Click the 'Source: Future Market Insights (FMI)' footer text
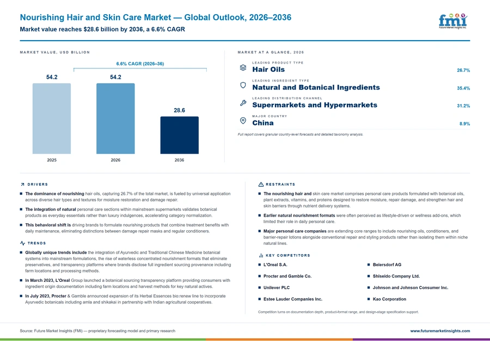This screenshot has height=341, width=490. pos(97,331)
